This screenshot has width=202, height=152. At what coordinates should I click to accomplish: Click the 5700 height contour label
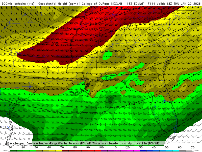pos(55,80)
